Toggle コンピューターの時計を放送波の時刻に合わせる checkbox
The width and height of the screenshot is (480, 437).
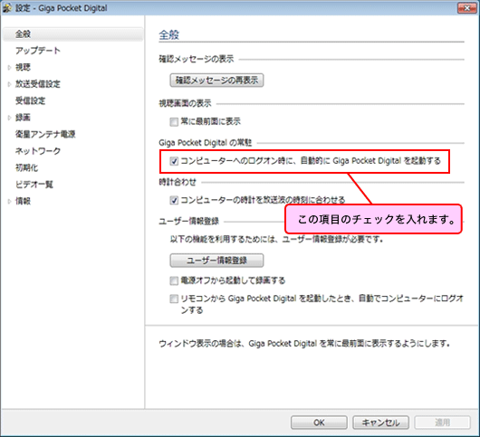[174, 200]
